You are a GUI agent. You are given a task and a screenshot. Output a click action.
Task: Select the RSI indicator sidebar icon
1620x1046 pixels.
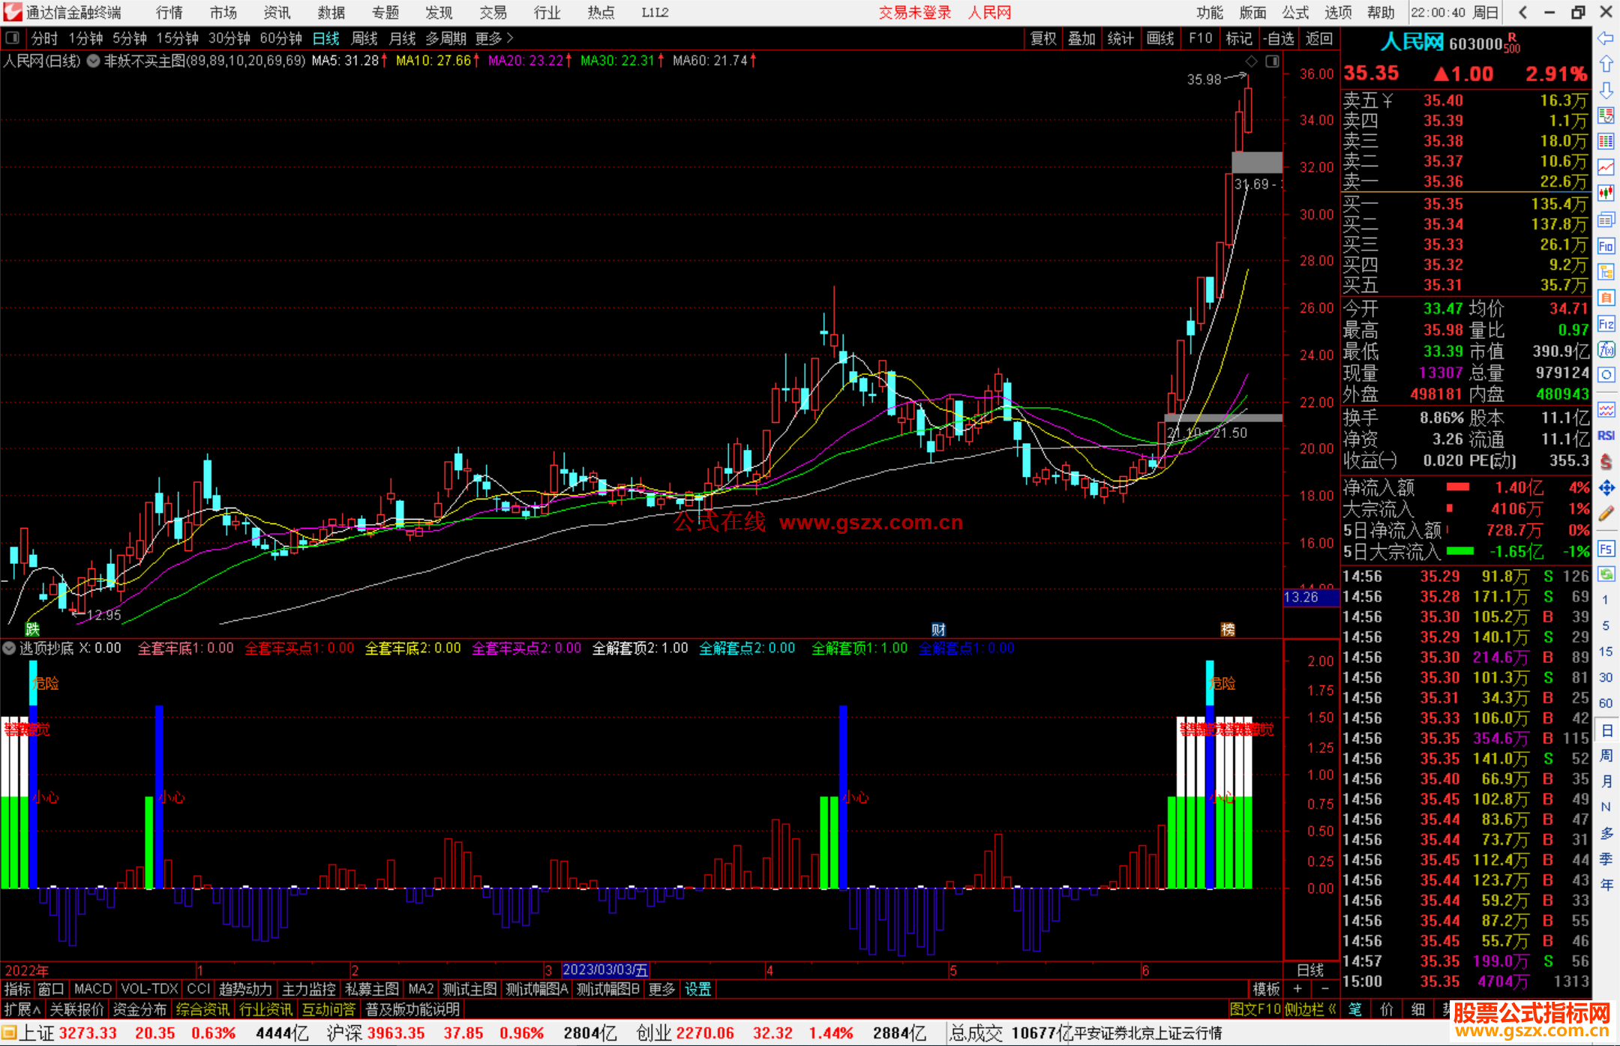click(1606, 436)
